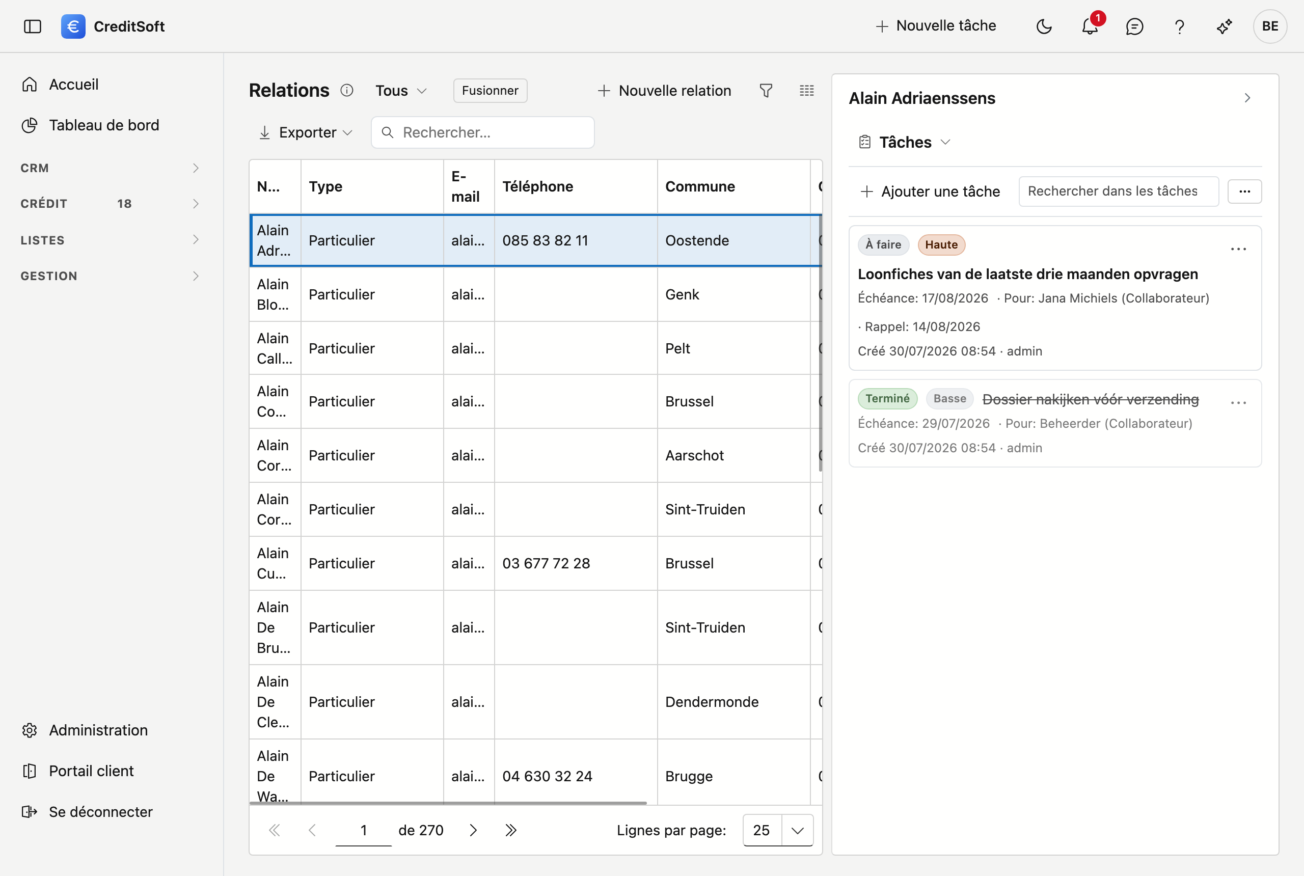Expand the CRÉDIT section

click(x=111, y=204)
